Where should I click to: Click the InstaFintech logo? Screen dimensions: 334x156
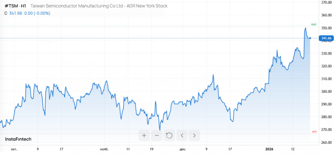pyautogui.click(x=18, y=139)
